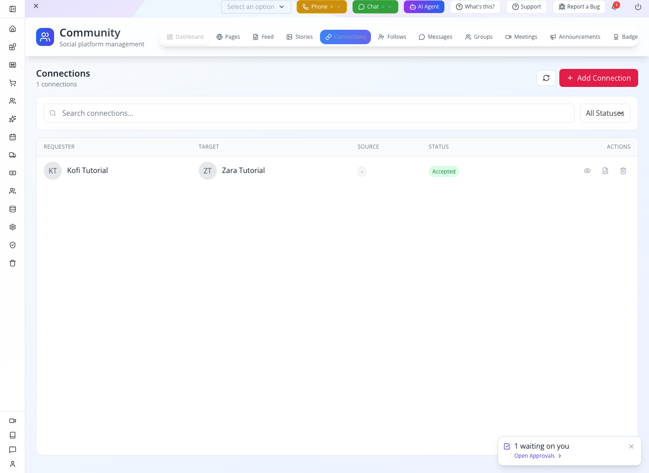The height and width of the screenshot is (473, 649).
Task: Open the Support button
Action: pos(526,7)
